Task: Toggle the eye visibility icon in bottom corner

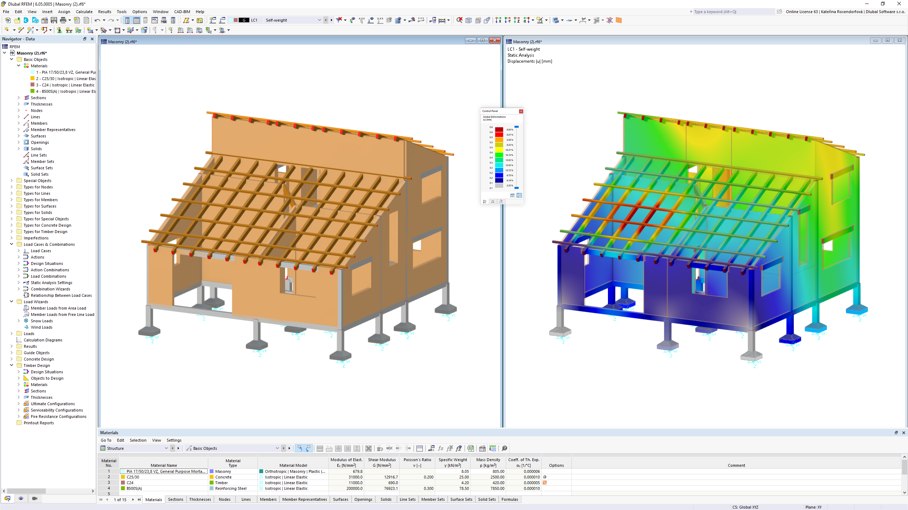Action: pyautogui.click(x=21, y=498)
